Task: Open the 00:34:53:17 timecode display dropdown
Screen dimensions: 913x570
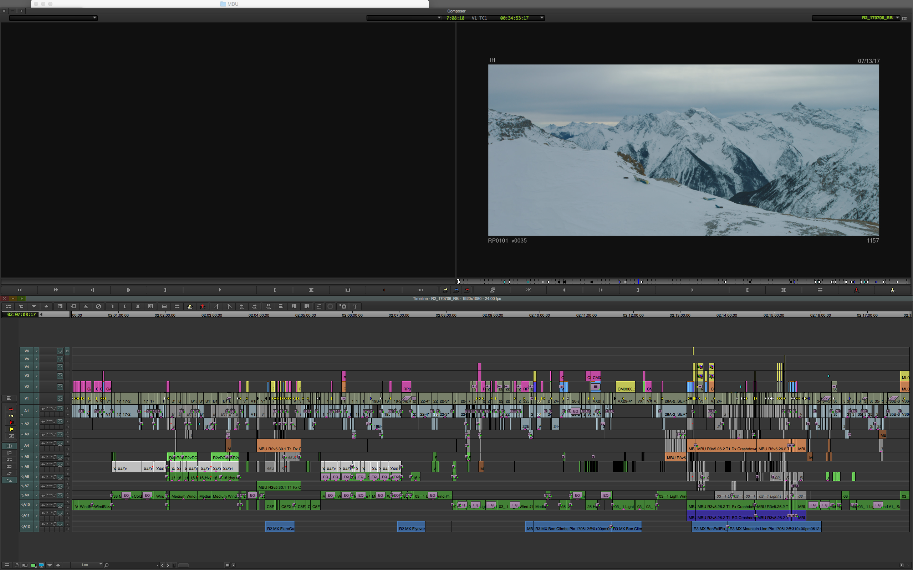Action: point(542,18)
